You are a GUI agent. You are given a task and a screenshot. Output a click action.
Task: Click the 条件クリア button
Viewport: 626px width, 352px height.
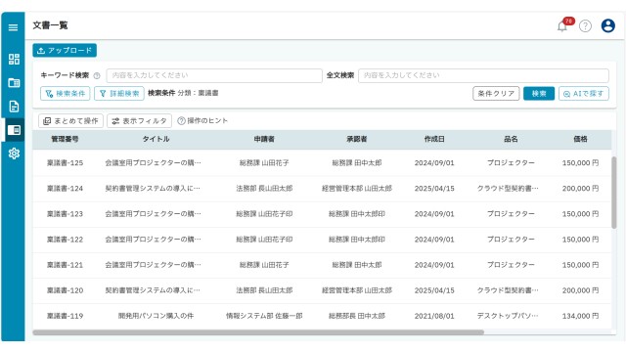pos(496,94)
